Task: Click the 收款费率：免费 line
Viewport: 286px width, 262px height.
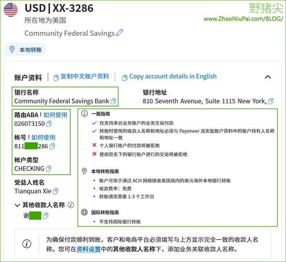Action: click(x=115, y=189)
